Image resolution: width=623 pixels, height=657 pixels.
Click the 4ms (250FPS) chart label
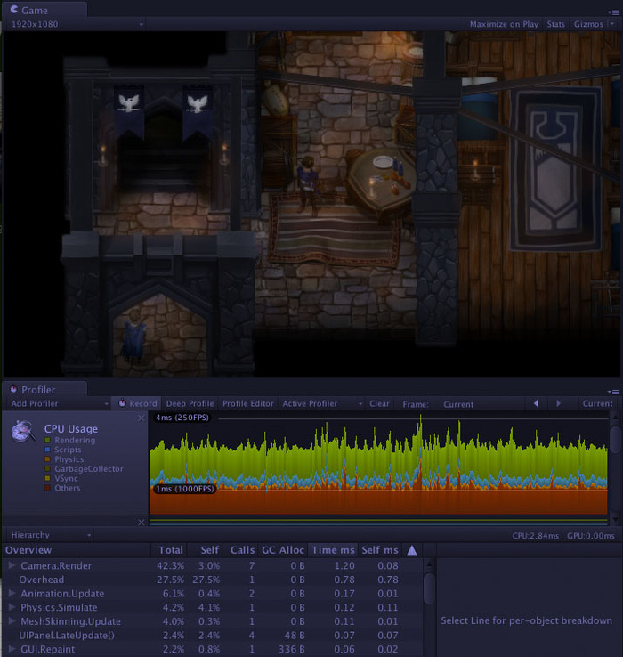(x=182, y=418)
